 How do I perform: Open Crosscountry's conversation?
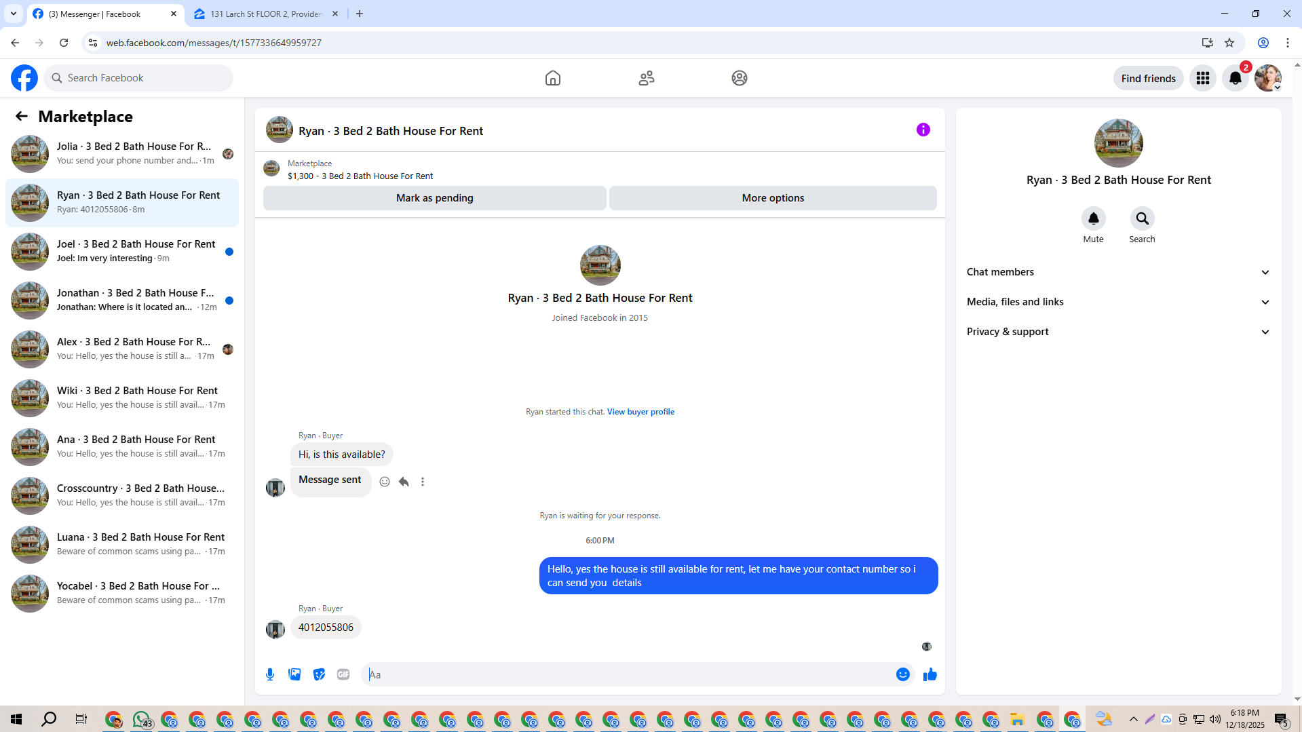(122, 496)
